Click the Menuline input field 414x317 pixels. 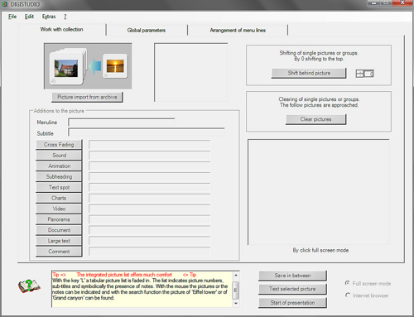(122, 122)
